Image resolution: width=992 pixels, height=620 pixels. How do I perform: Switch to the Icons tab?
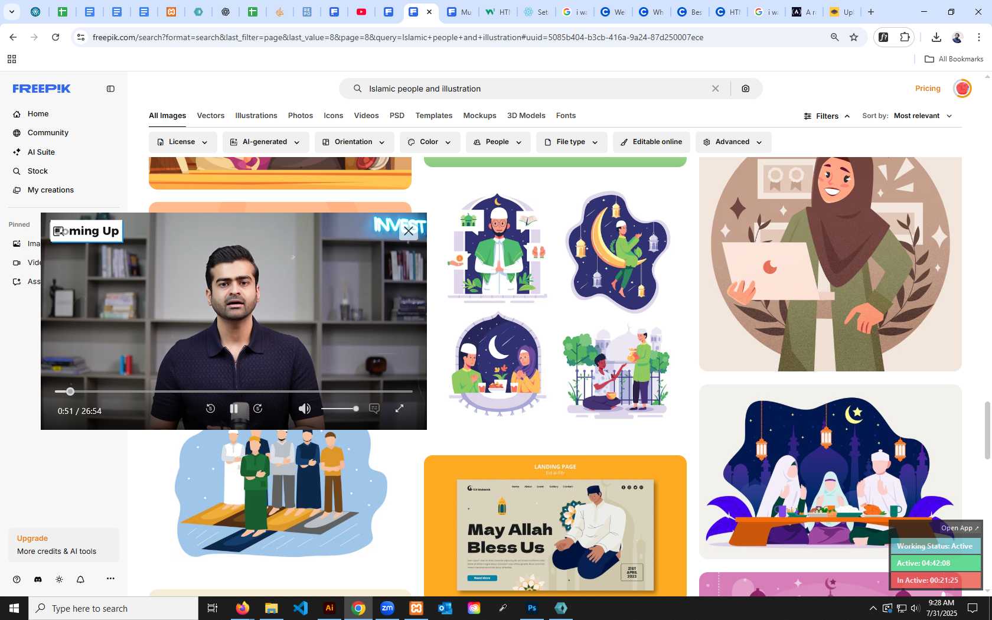click(333, 116)
